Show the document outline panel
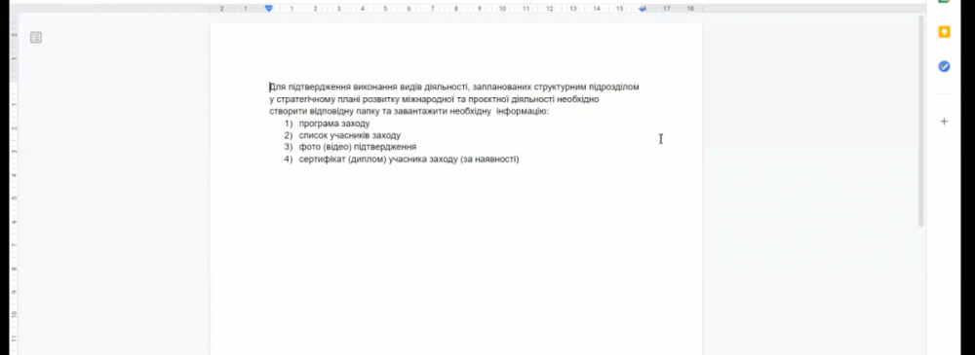Viewport: 975px width, 355px height. (36, 38)
